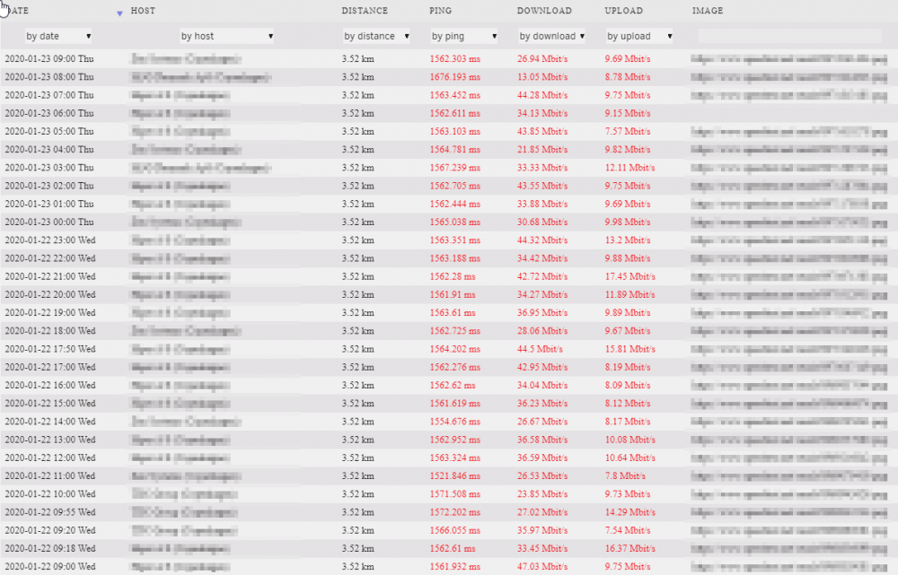Sort by the HOST column header

coord(143,11)
